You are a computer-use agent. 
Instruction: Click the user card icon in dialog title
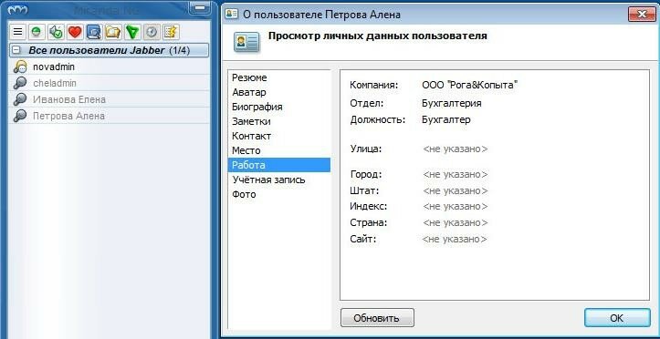click(232, 14)
